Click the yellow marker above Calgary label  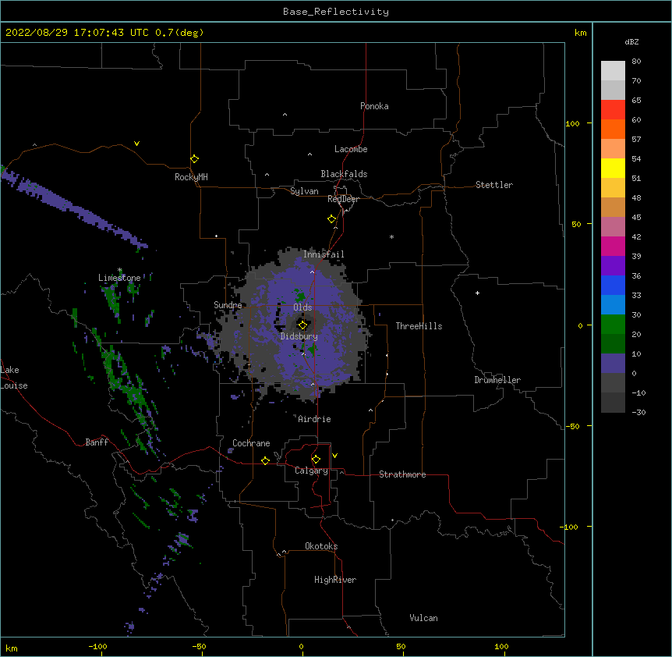click(x=316, y=460)
